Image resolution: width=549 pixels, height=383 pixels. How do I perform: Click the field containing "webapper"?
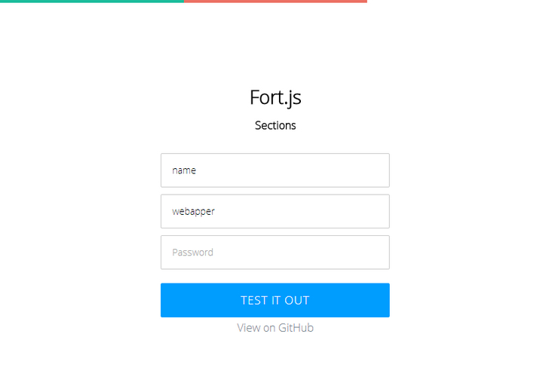tap(274, 211)
